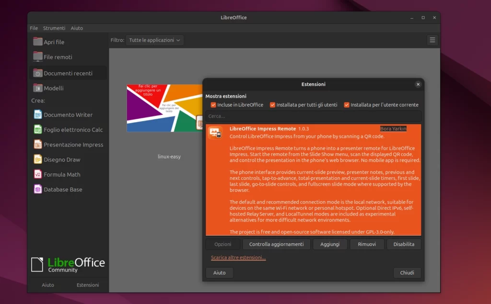This screenshot has height=304, width=491.
Task: Click the Formula Math label
Action: coord(62,175)
